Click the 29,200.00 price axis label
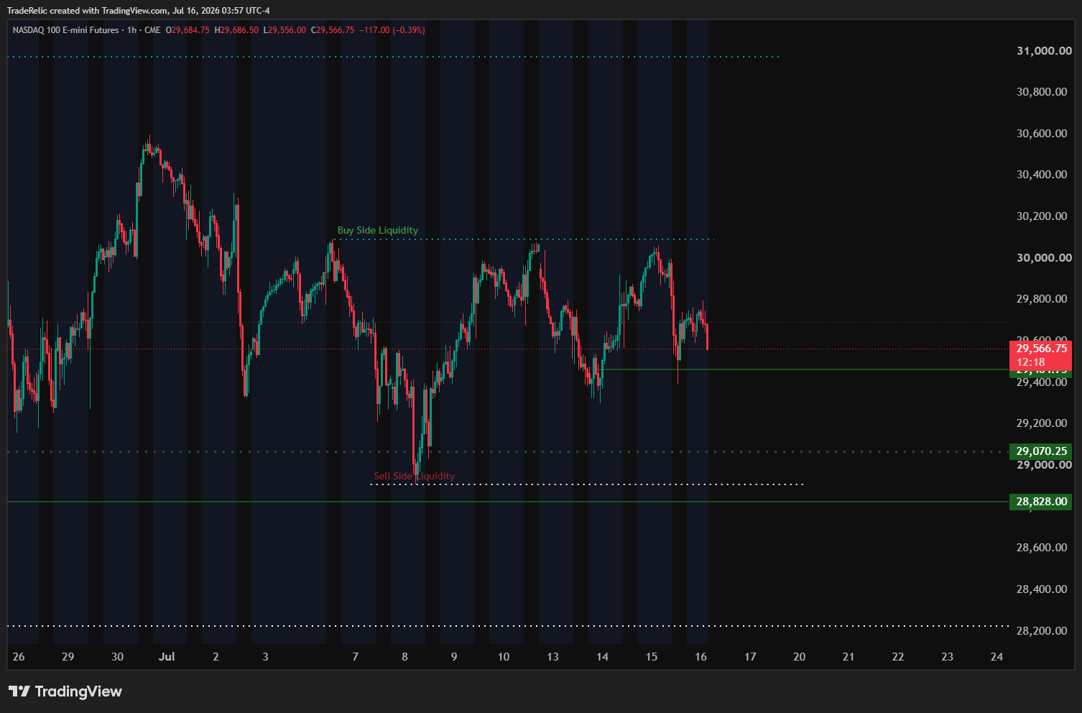The height and width of the screenshot is (713, 1082). (1042, 423)
